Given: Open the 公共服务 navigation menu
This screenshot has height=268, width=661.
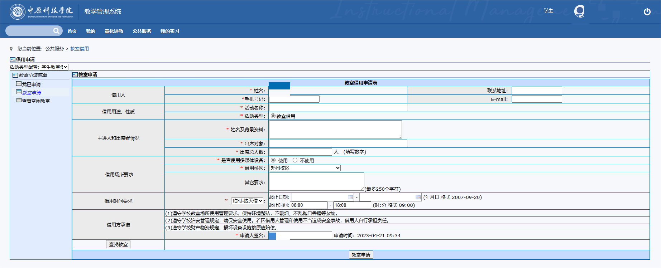Looking at the screenshot, I should point(142,31).
